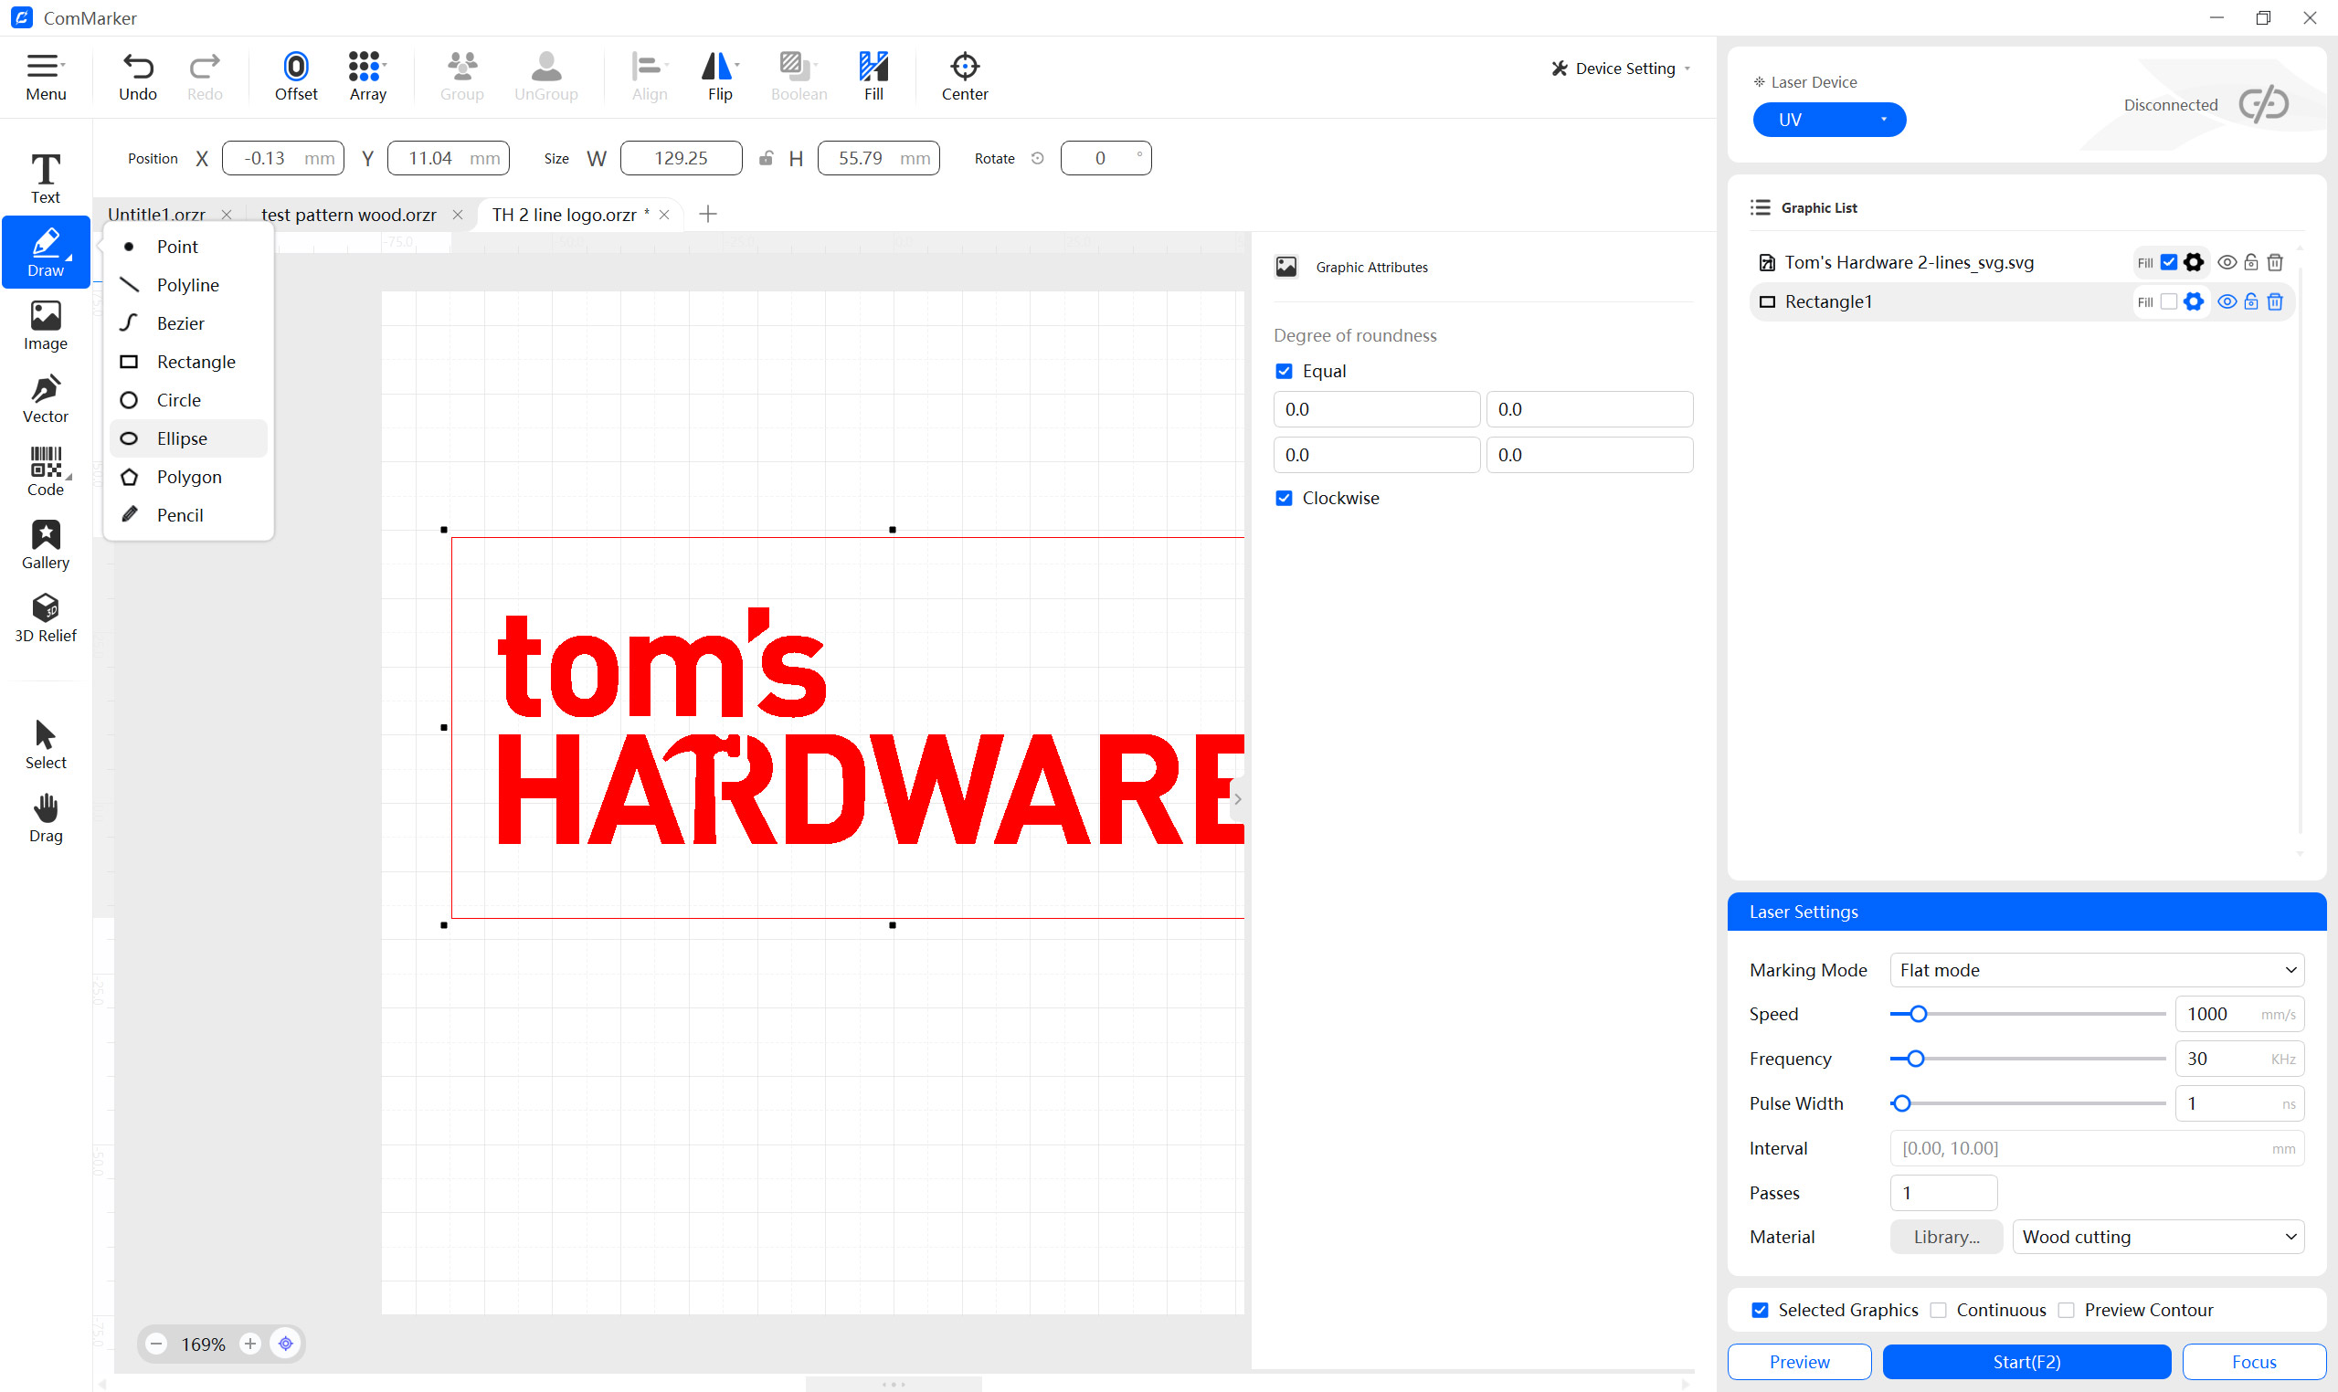Select the Image import tool
2338x1392 pixels.
coord(45,323)
